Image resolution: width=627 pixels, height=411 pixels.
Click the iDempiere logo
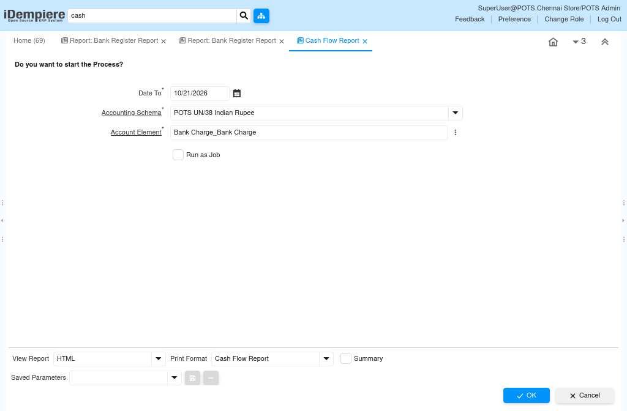coord(34,15)
